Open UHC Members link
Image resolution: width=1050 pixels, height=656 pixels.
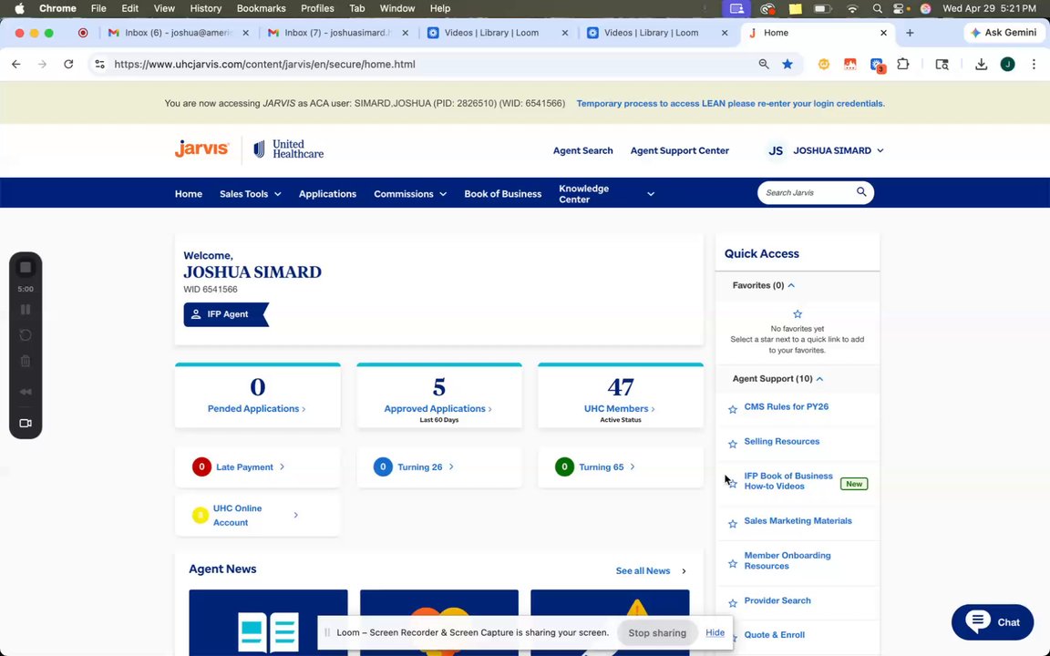pos(620,408)
